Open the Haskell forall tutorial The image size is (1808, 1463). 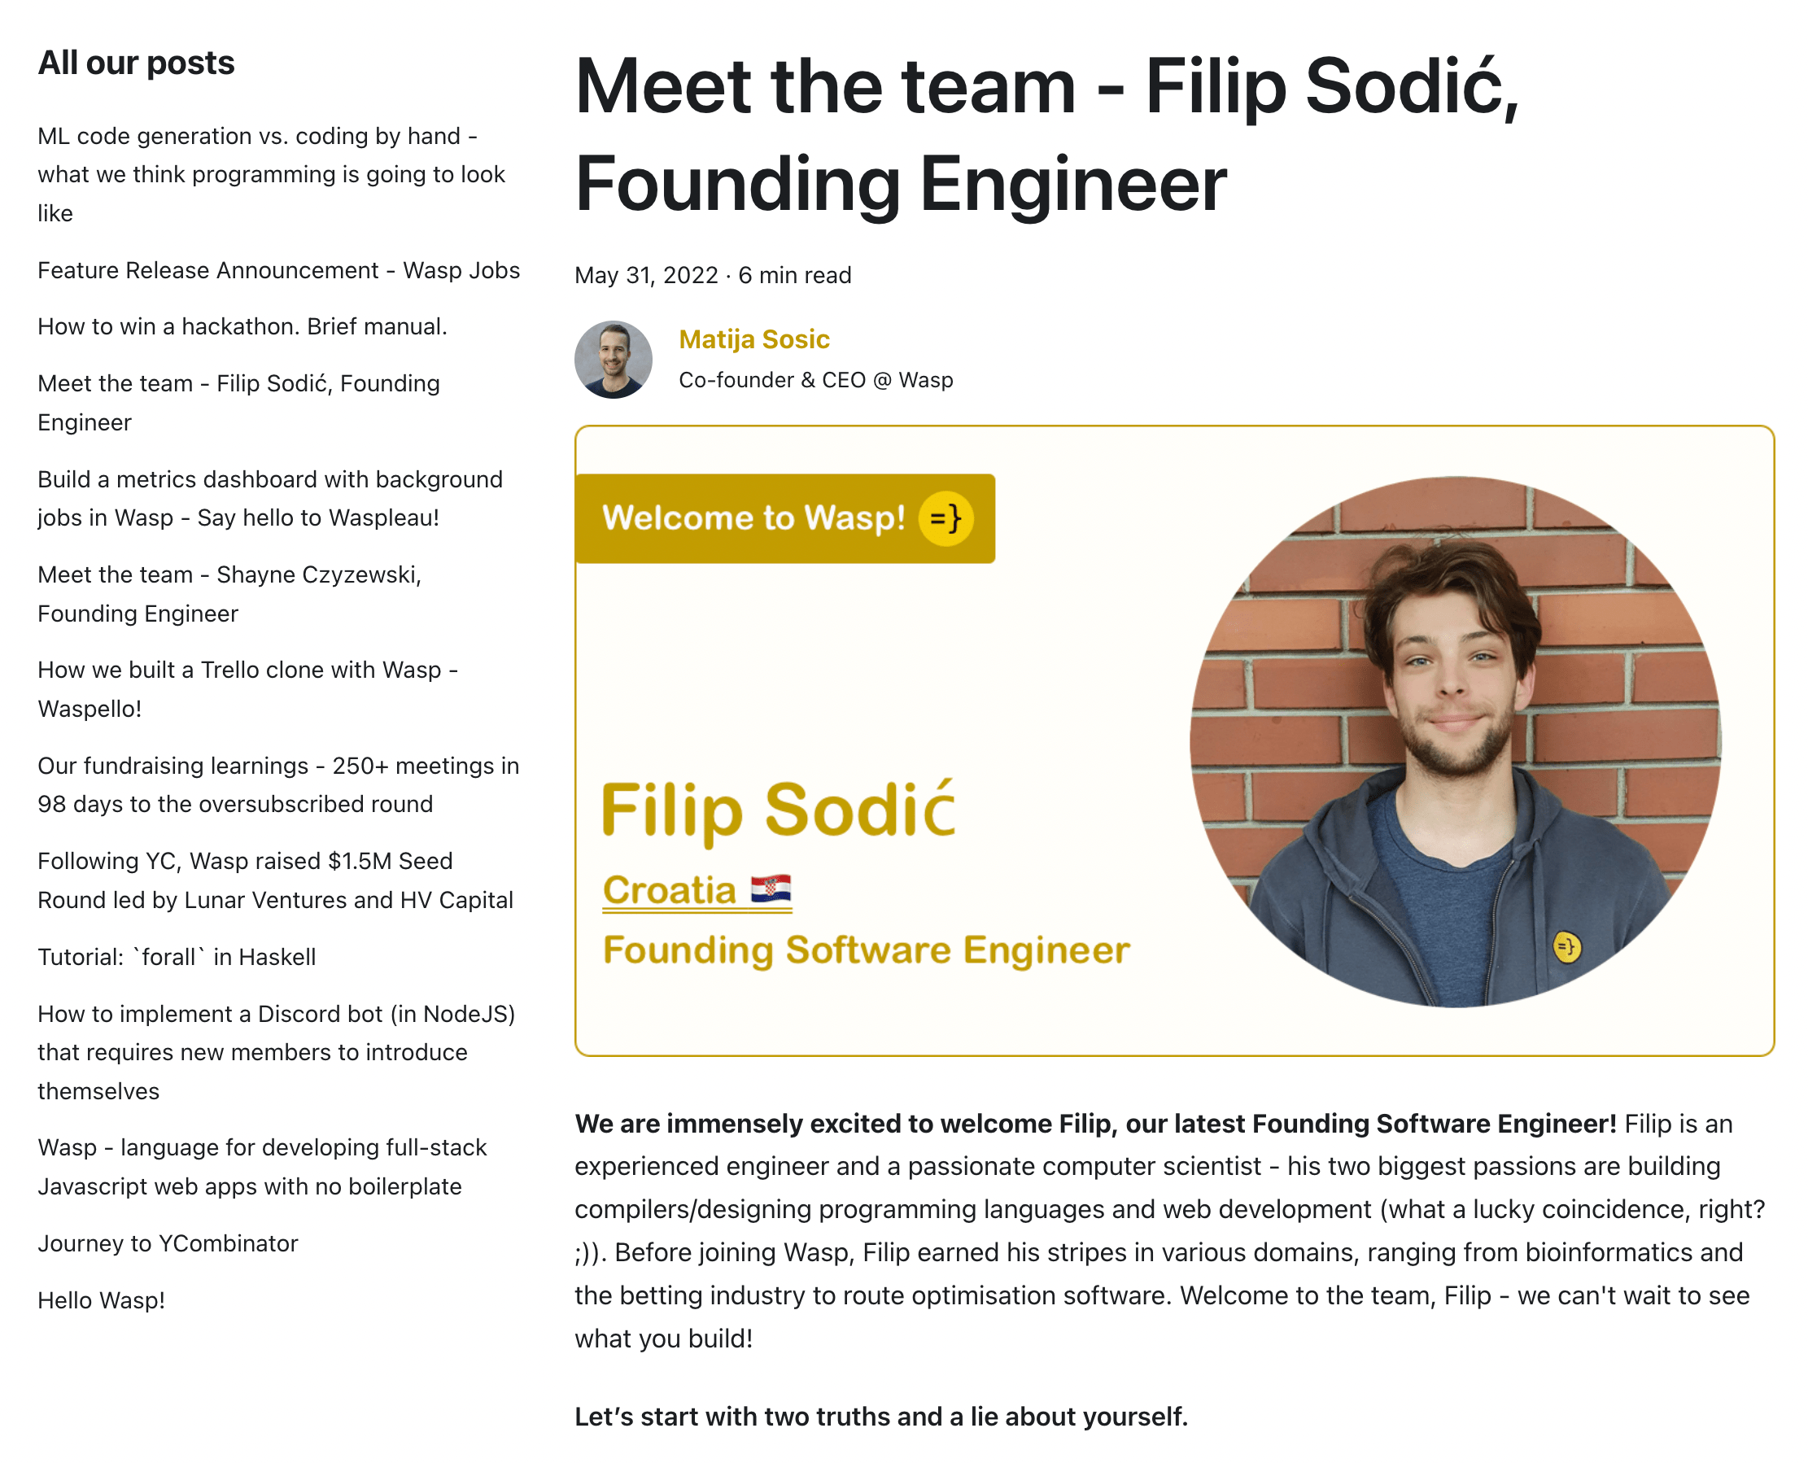click(x=177, y=957)
